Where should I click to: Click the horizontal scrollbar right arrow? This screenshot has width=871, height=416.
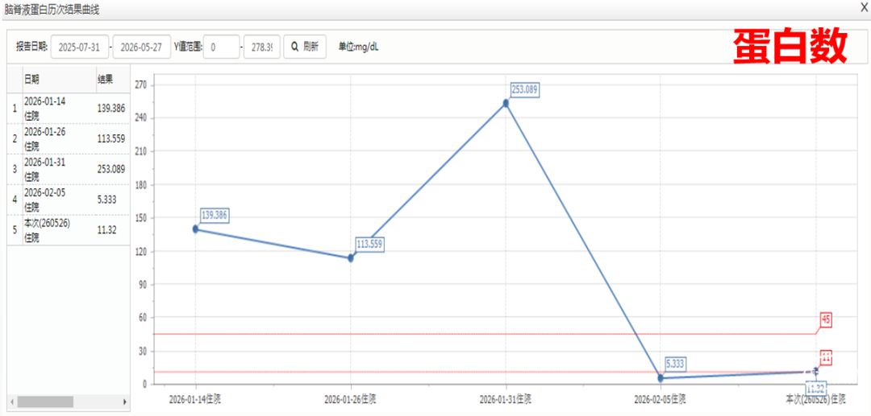click(125, 402)
